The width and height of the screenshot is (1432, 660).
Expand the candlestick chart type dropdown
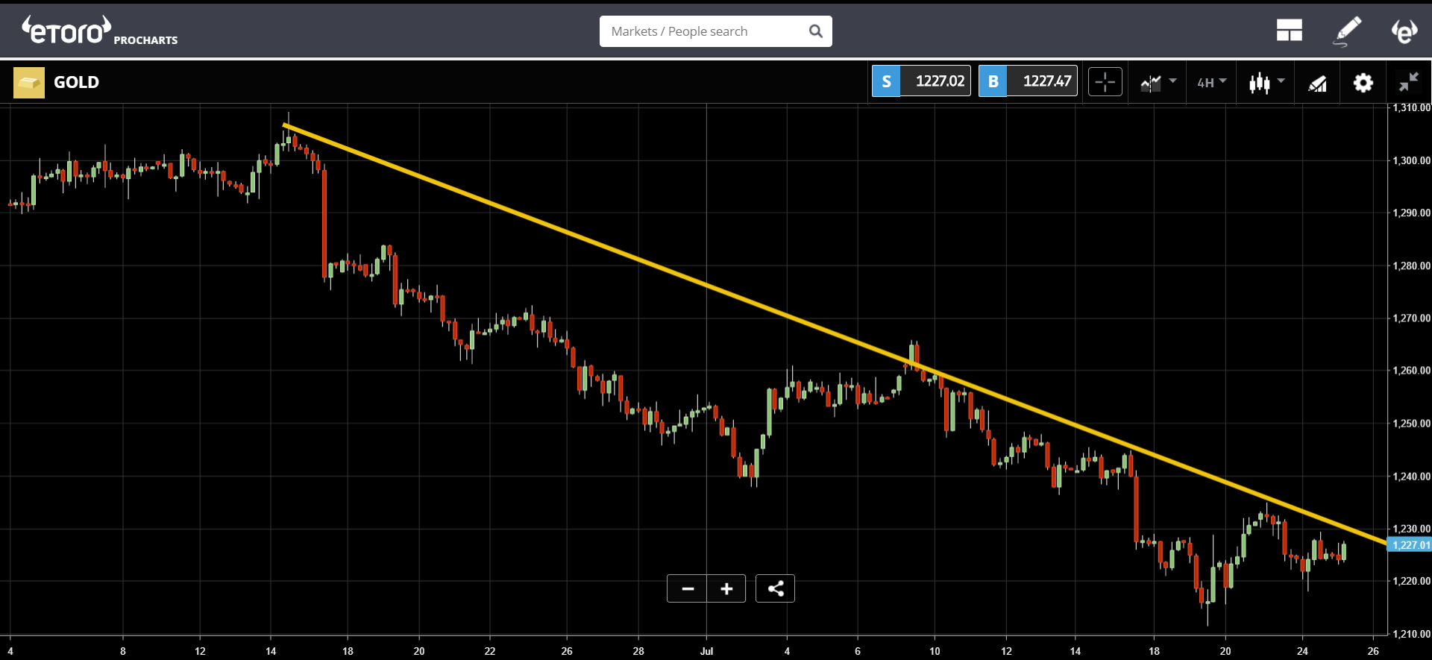pos(1267,82)
